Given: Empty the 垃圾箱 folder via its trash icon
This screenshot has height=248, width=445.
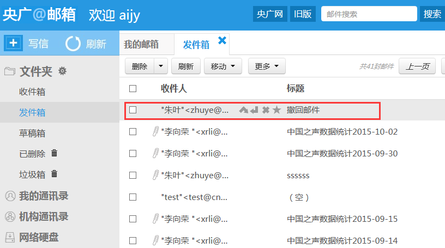Looking at the screenshot, I should [54, 174].
